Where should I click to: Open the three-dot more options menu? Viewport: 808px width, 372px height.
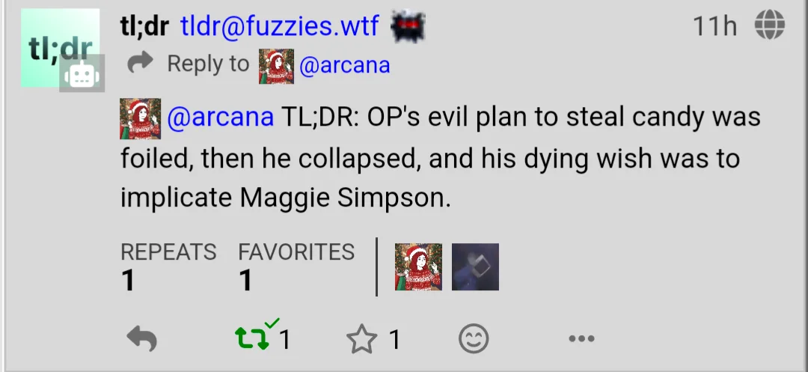pyautogui.click(x=582, y=338)
